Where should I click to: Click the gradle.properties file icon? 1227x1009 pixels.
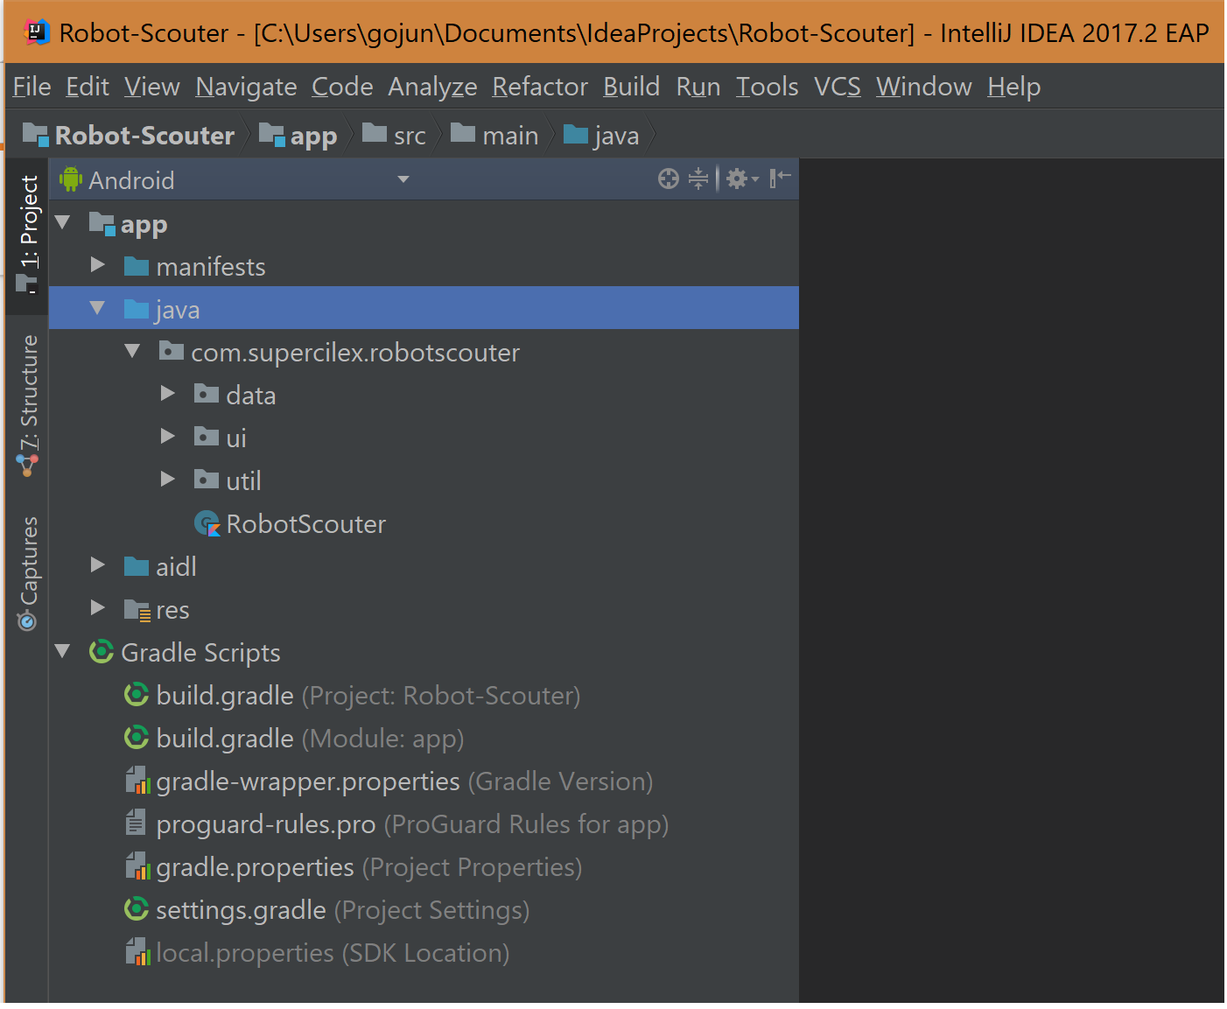click(137, 866)
